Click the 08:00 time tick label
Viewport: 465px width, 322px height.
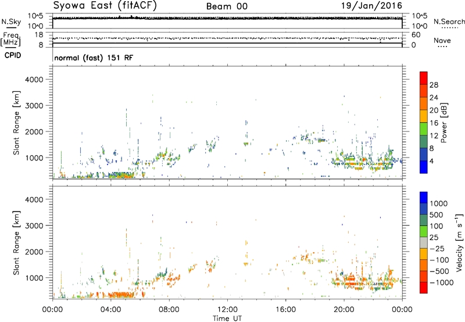click(x=169, y=310)
